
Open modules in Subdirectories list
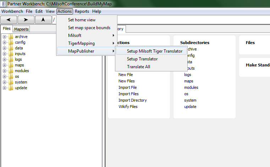coord(191,87)
